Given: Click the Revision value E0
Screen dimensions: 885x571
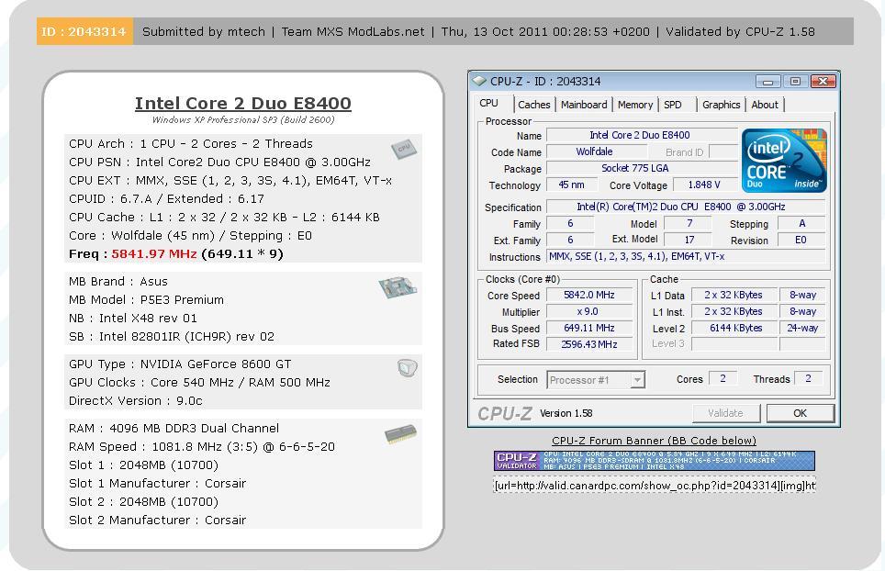Looking at the screenshot, I should (x=801, y=240).
